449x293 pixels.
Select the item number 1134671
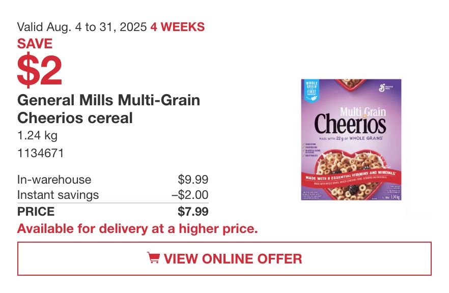[x=40, y=153]
